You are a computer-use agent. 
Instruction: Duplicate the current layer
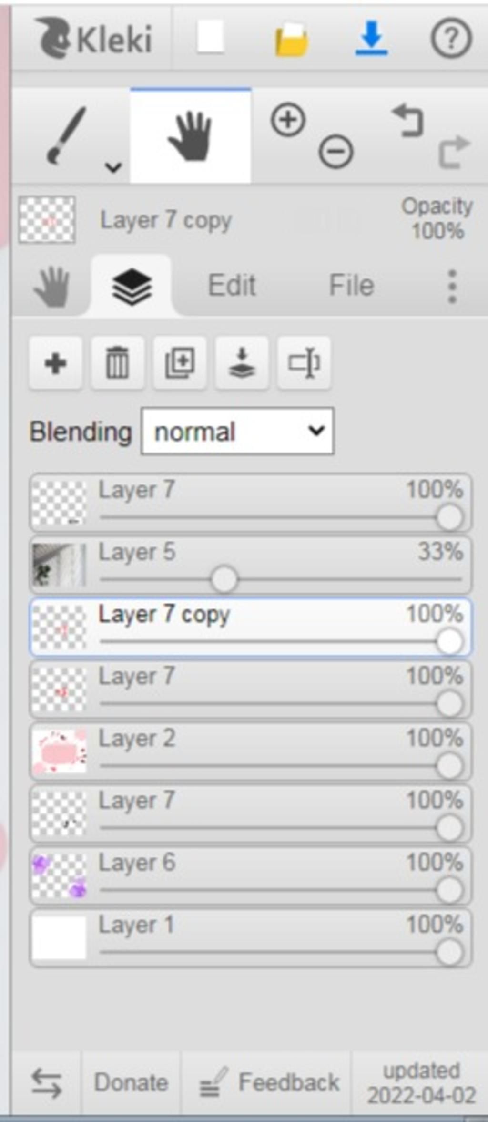tap(180, 363)
